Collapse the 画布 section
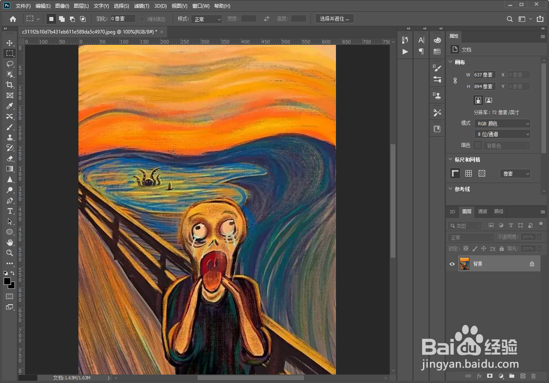The image size is (549, 383). (x=450, y=62)
